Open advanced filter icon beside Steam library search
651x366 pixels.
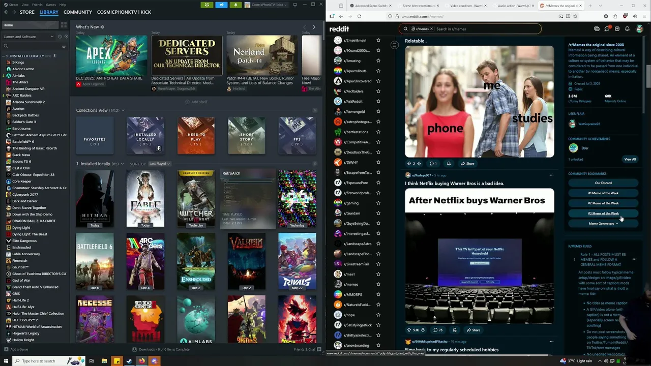point(64,46)
